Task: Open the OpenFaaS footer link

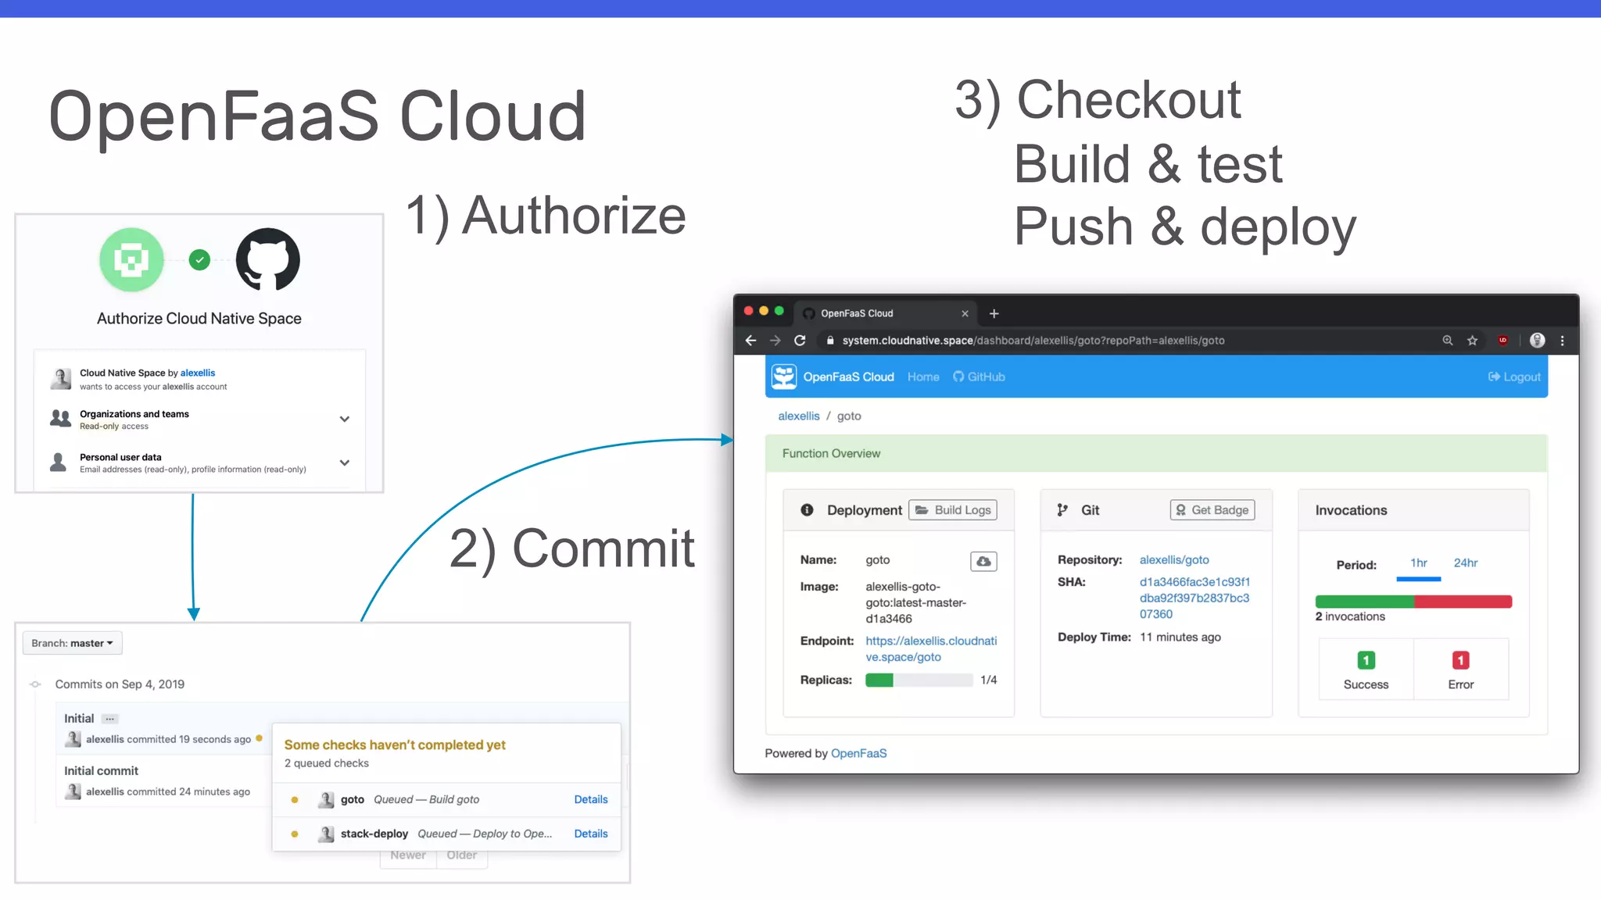Action: pyautogui.click(x=858, y=753)
